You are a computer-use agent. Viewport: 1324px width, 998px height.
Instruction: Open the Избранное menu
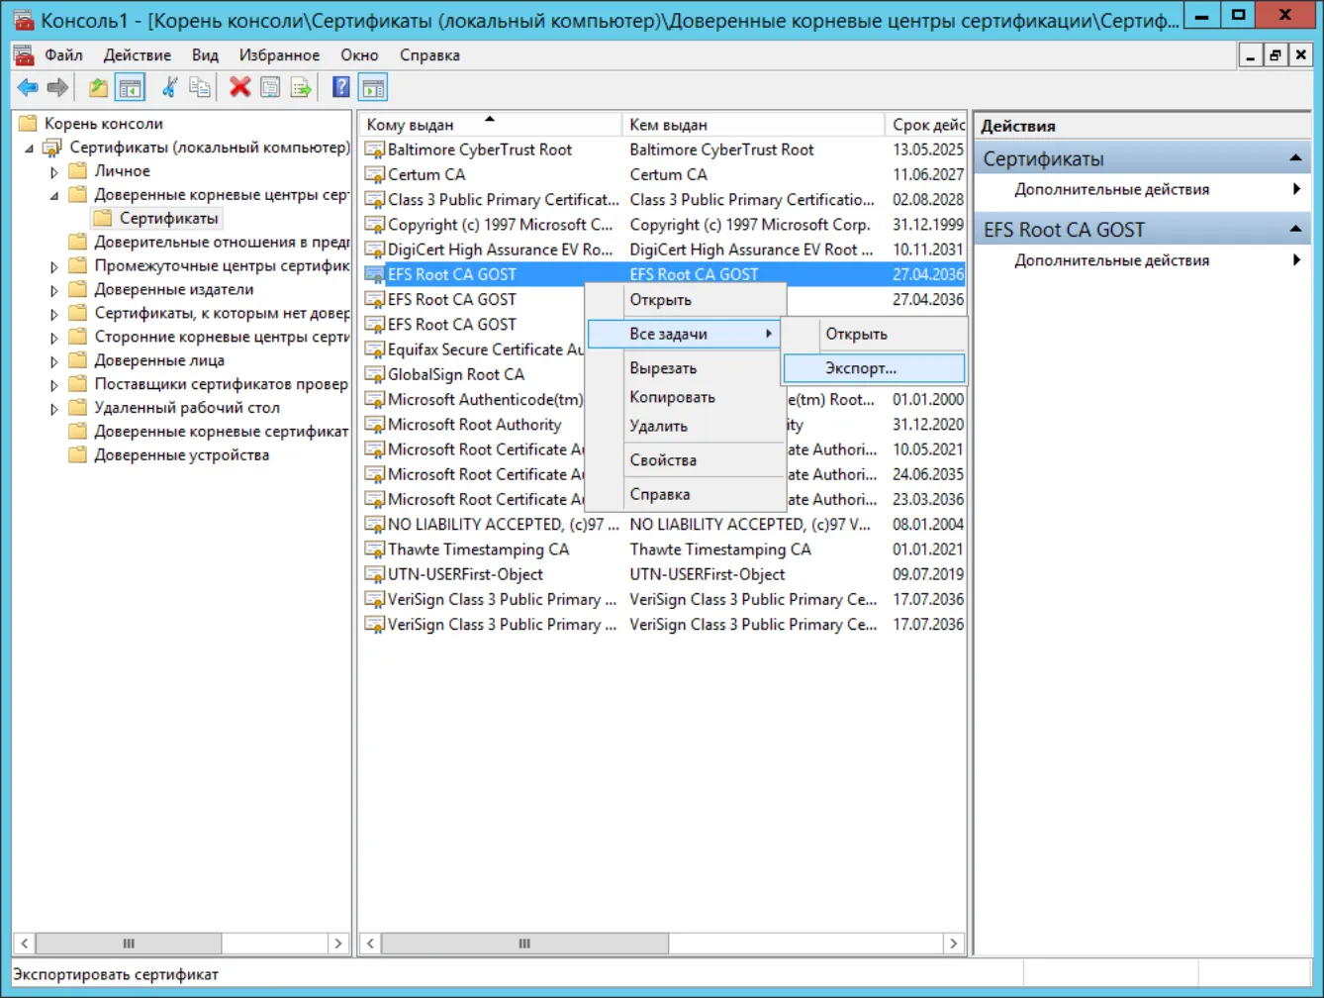[x=279, y=55]
